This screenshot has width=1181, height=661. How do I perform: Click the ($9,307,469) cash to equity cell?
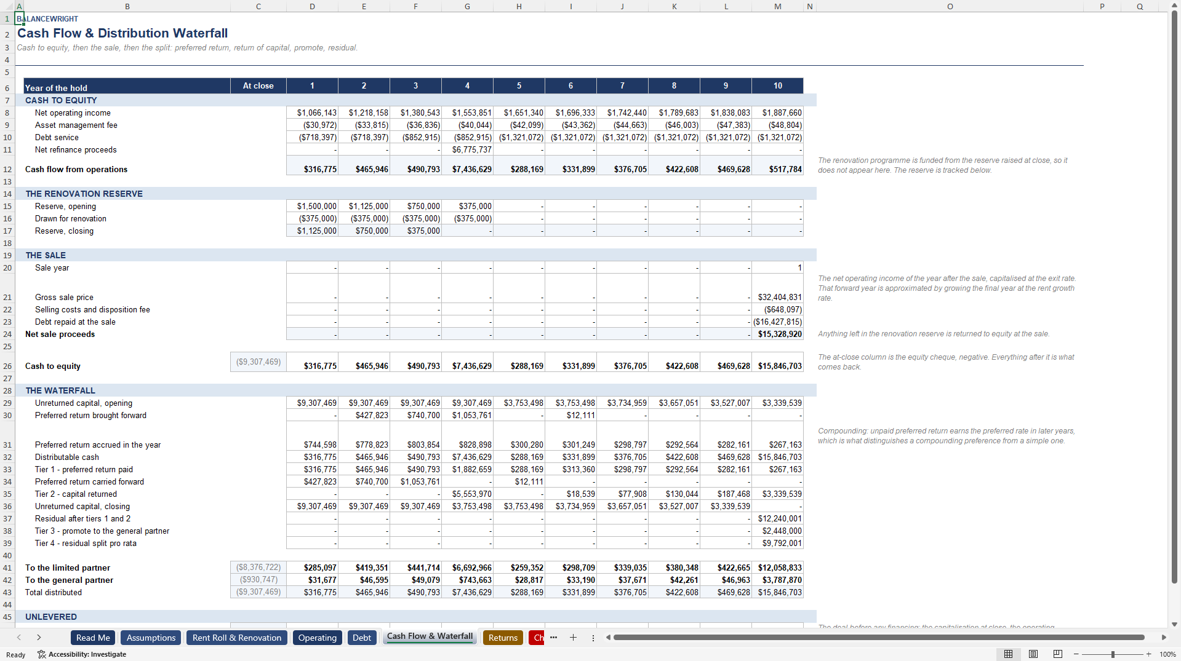coord(258,362)
